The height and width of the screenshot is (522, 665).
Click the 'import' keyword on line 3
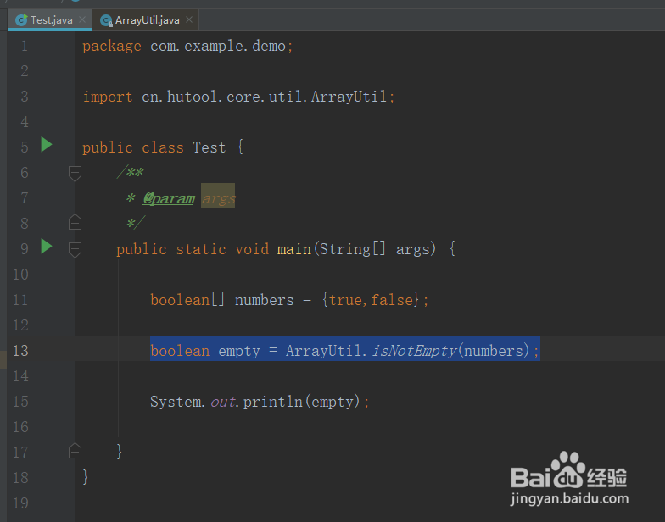coord(107,97)
